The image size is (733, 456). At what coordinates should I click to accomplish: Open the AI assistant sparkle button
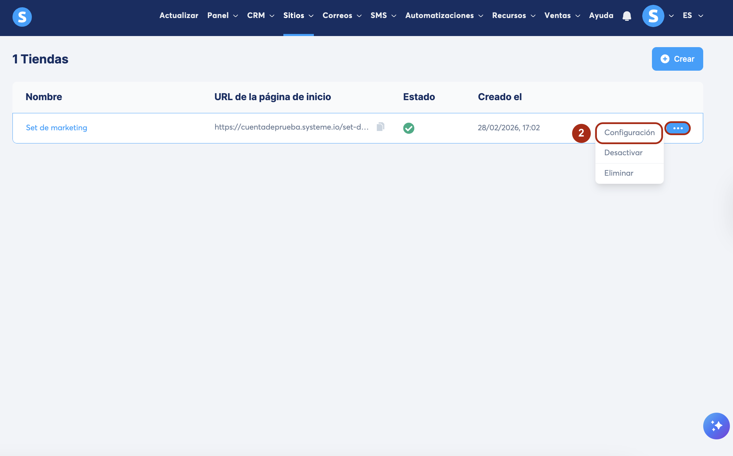point(716,426)
